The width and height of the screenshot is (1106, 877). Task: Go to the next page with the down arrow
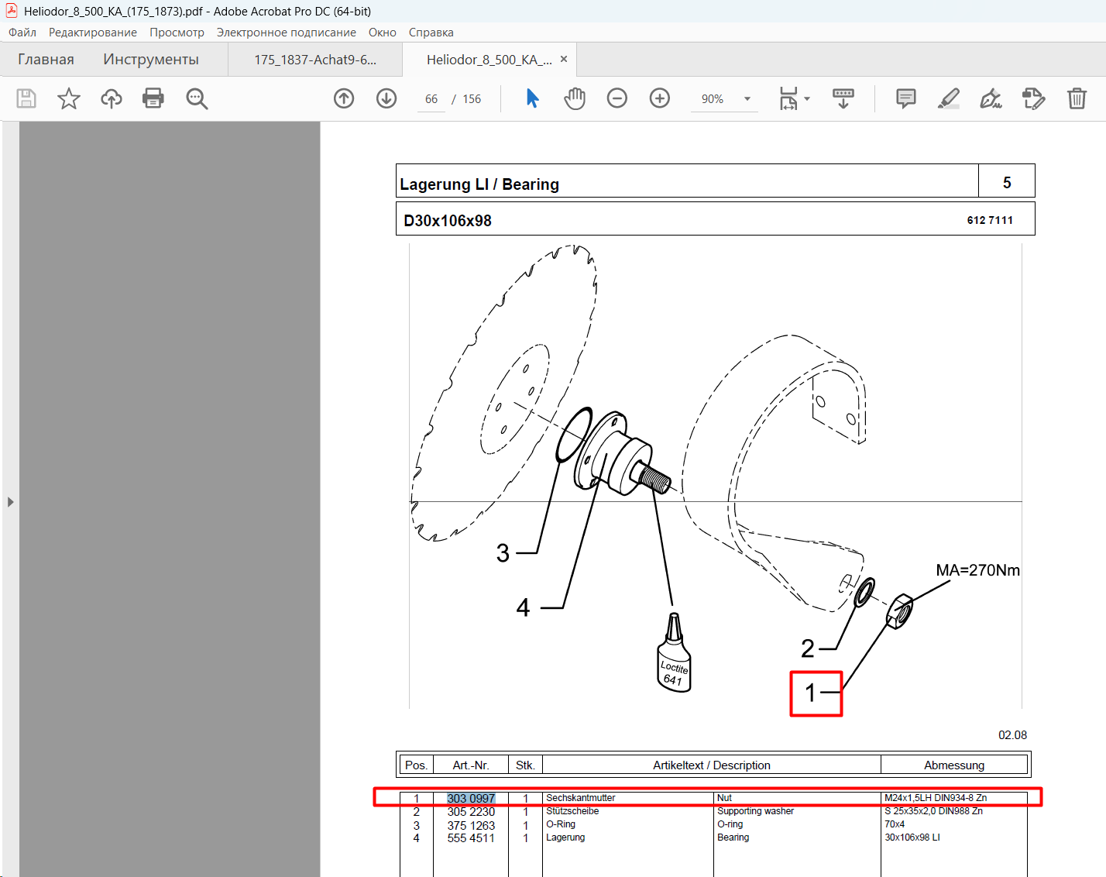pyautogui.click(x=386, y=98)
